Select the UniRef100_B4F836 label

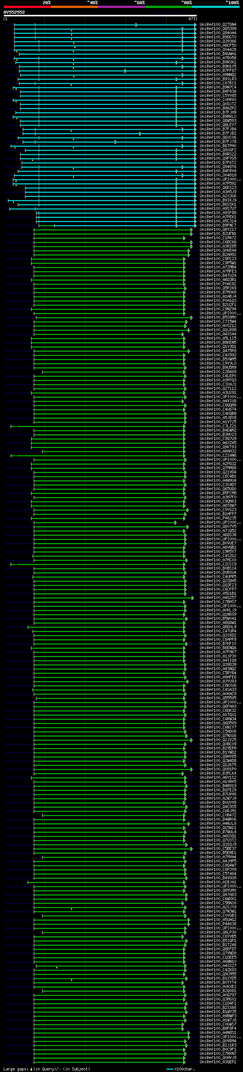(x=218, y=92)
